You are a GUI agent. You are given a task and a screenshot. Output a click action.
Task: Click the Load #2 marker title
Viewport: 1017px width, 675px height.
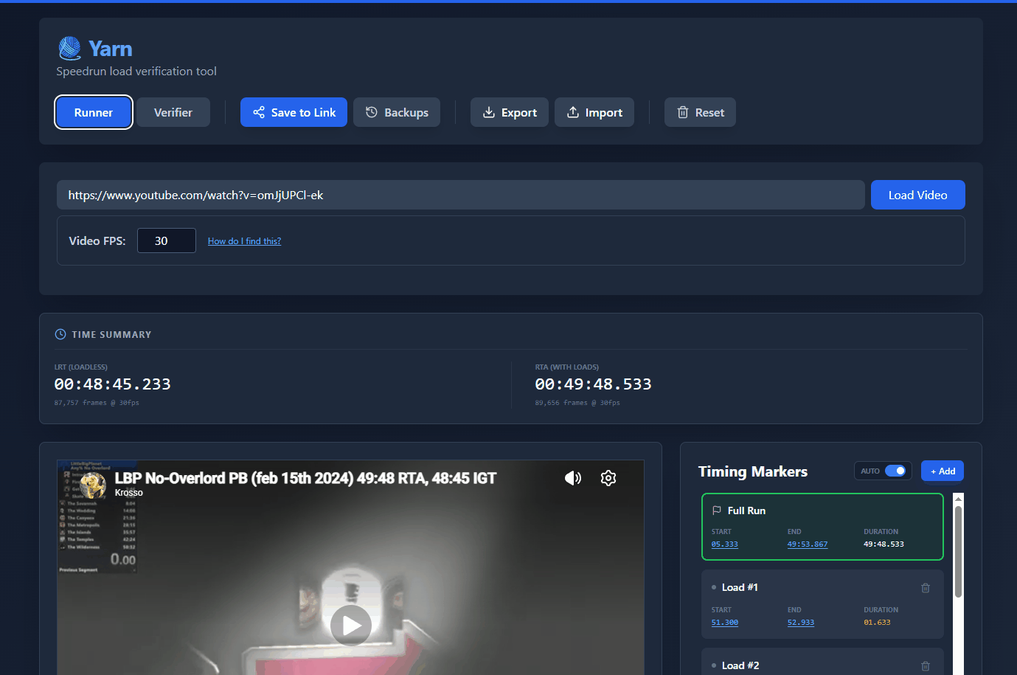740,665
